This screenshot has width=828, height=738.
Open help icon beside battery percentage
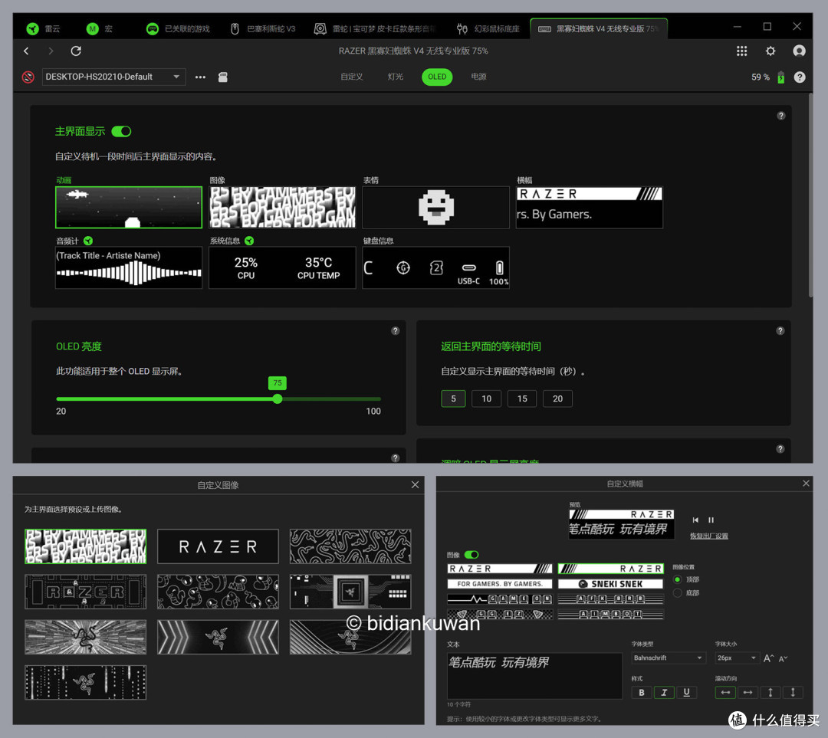800,77
